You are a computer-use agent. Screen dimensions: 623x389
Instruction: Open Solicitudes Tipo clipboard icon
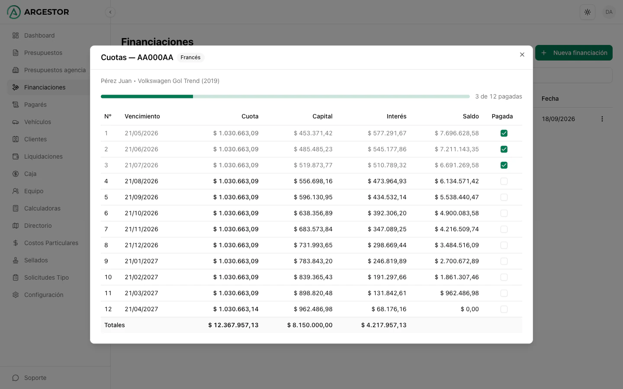[16, 277]
